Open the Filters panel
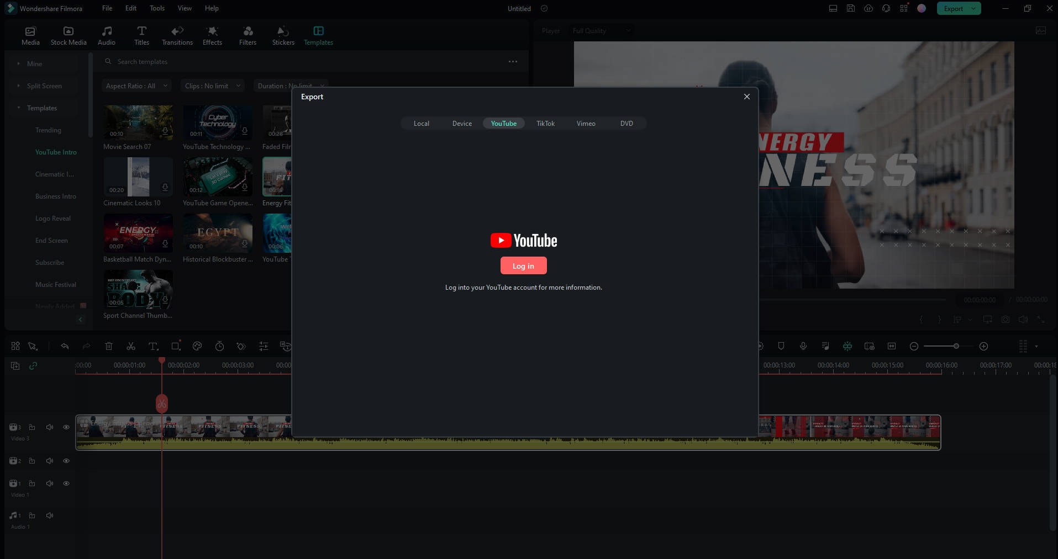This screenshot has height=559, width=1058. point(248,36)
